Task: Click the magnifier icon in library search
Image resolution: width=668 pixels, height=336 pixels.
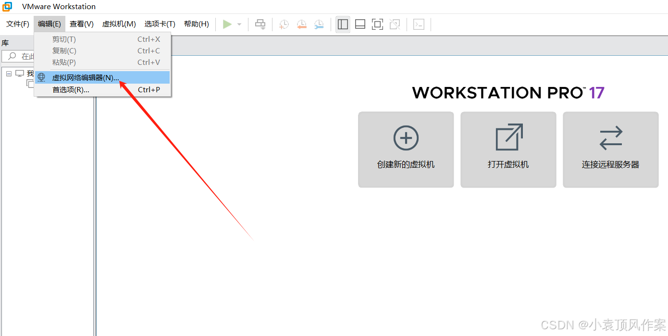Action: (12, 56)
